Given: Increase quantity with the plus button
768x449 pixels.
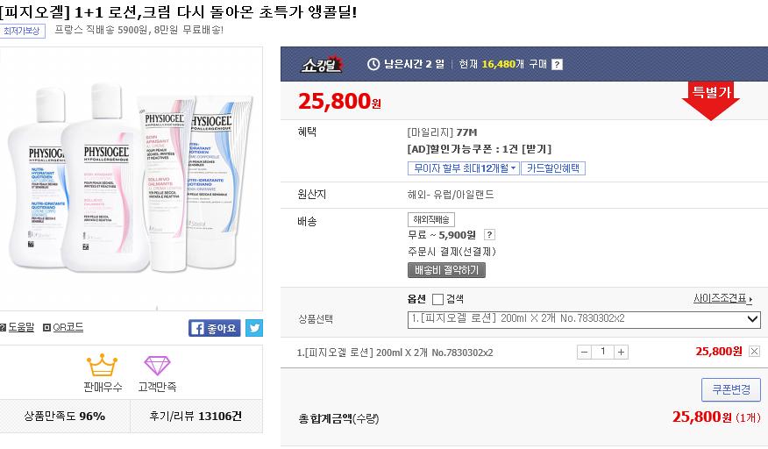Looking at the screenshot, I should (x=621, y=352).
